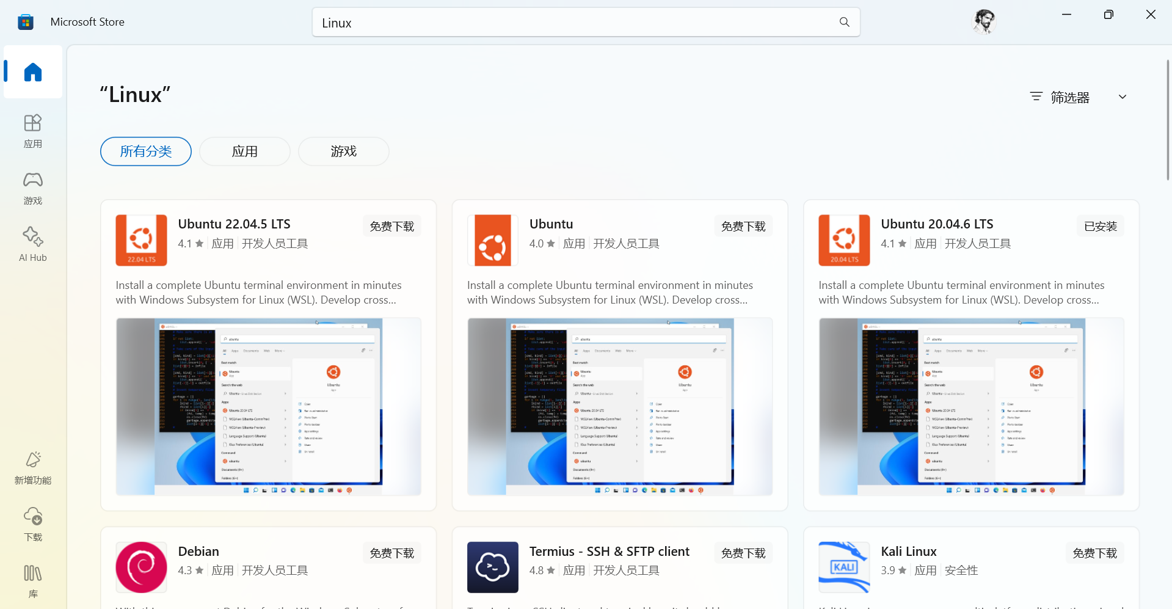
Task: Open the Kali Linux app title
Action: click(x=909, y=552)
